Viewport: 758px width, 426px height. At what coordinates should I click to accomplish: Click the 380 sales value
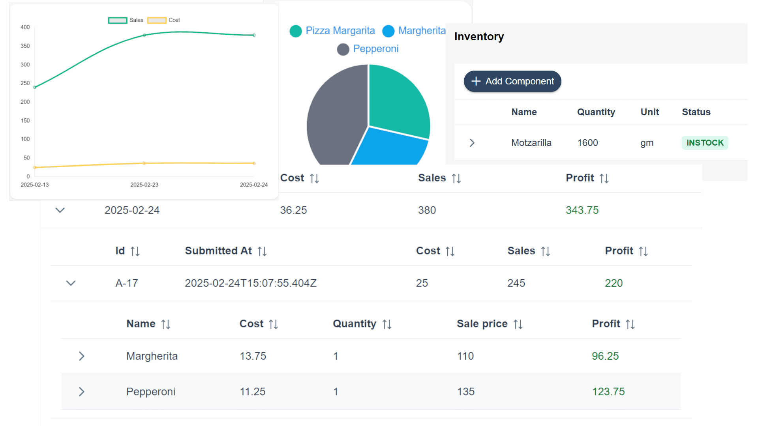[x=427, y=210]
